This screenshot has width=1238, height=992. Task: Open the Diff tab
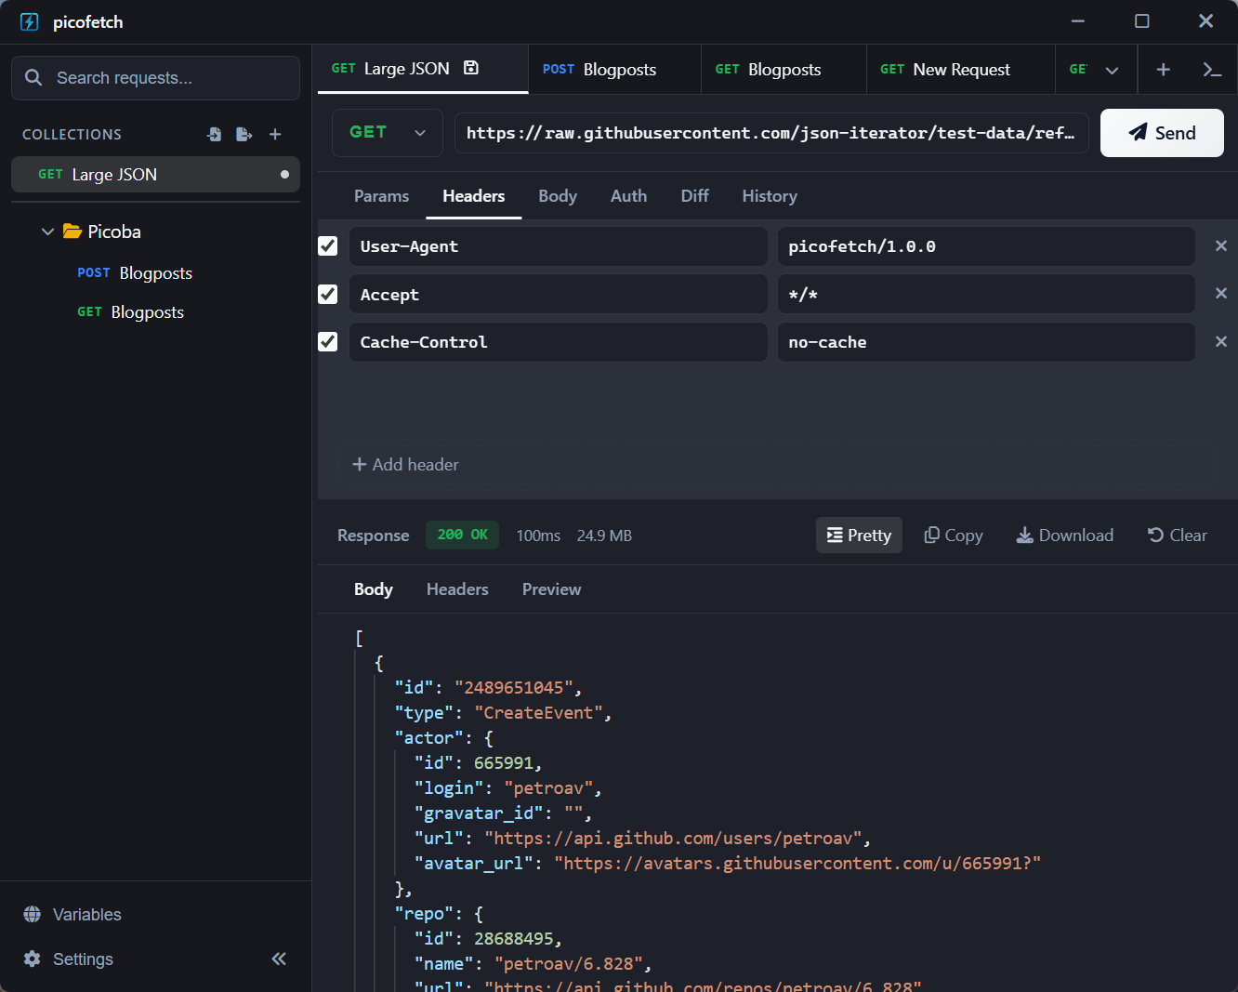click(x=694, y=196)
